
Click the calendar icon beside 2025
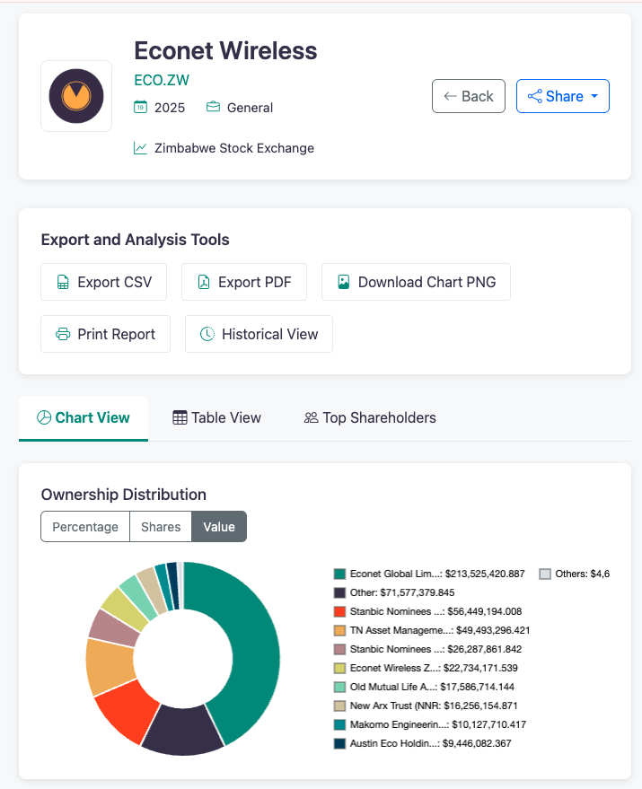[x=140, y=107]
